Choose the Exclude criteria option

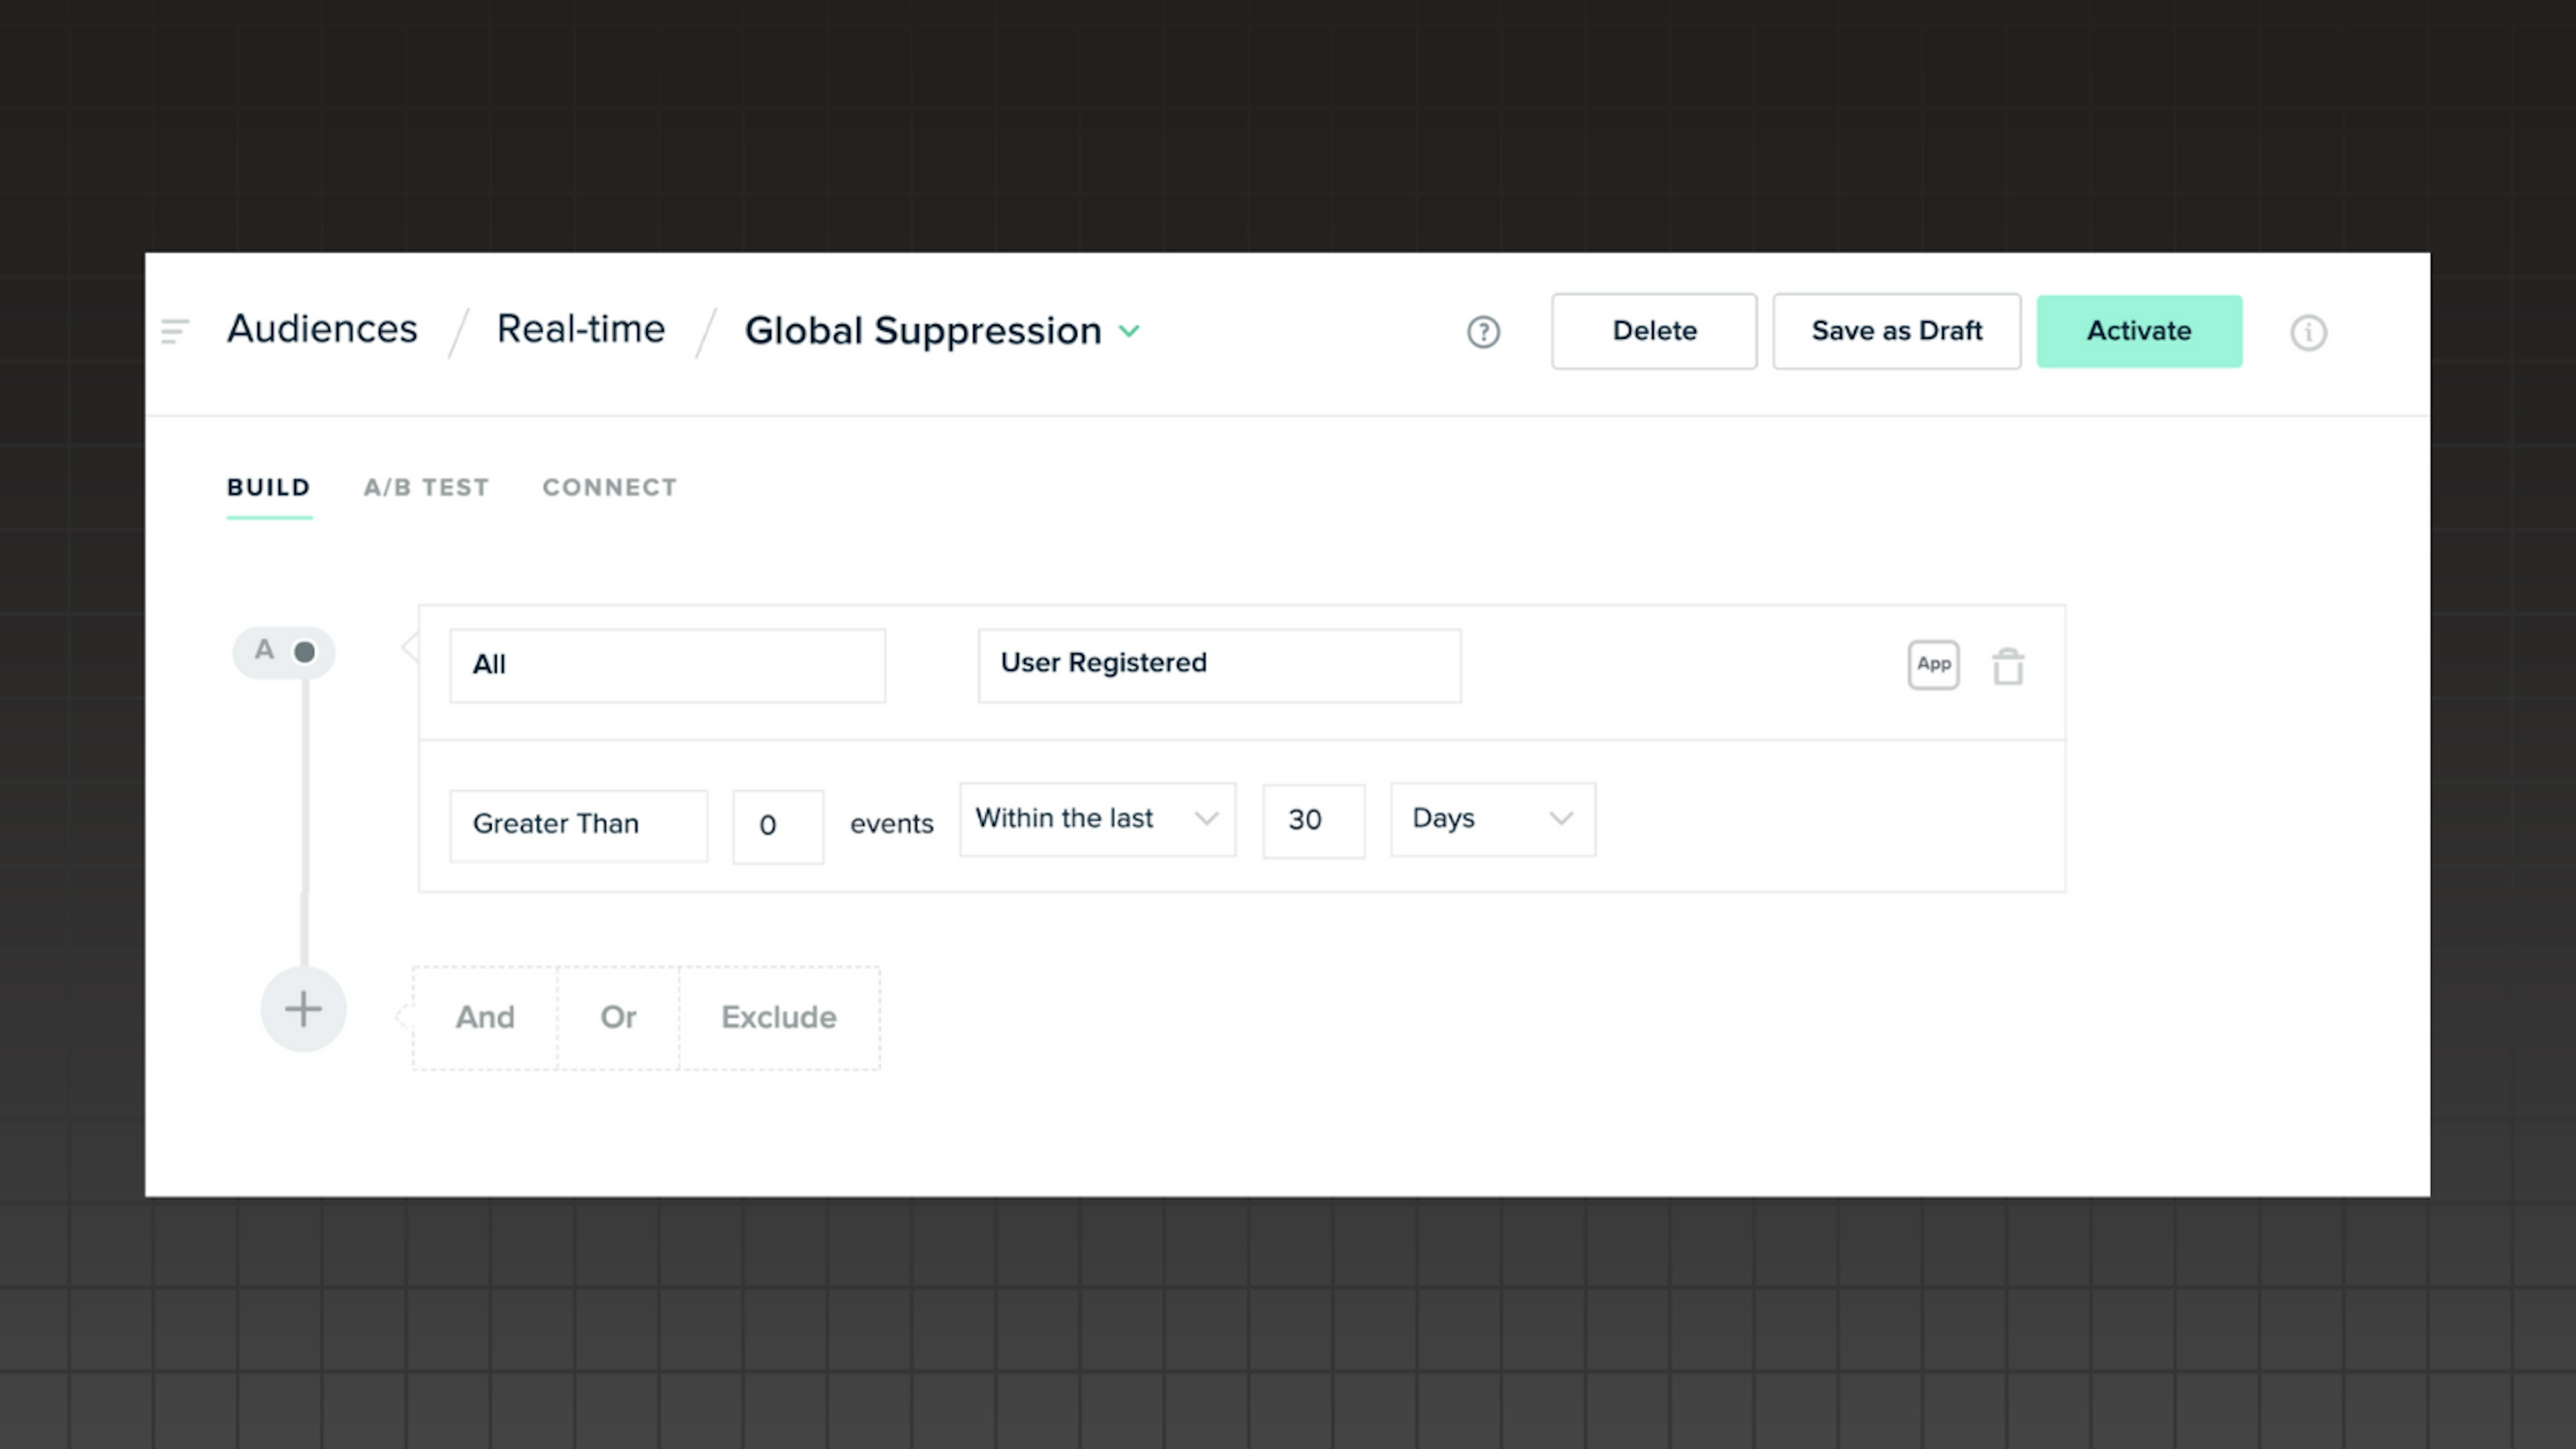[x=778, y=1017]
